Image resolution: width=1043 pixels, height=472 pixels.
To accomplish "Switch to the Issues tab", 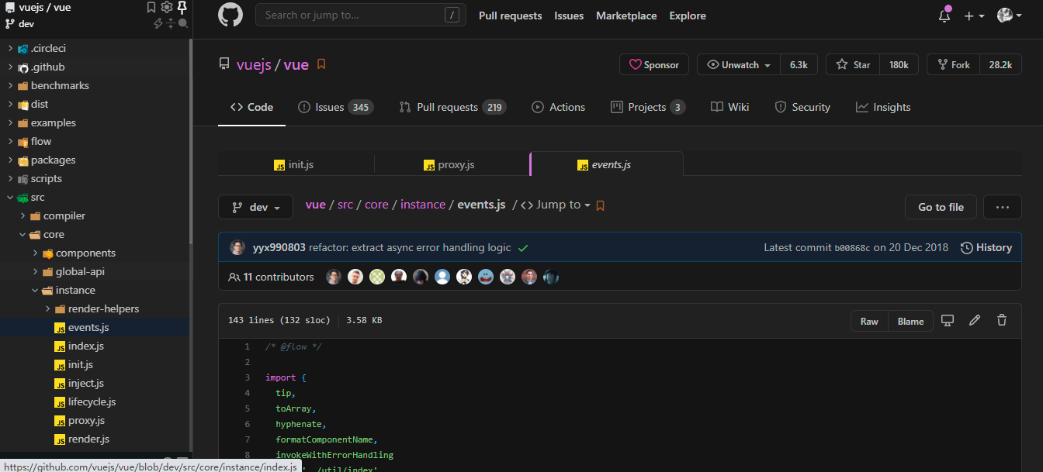I will click(335, 107).
